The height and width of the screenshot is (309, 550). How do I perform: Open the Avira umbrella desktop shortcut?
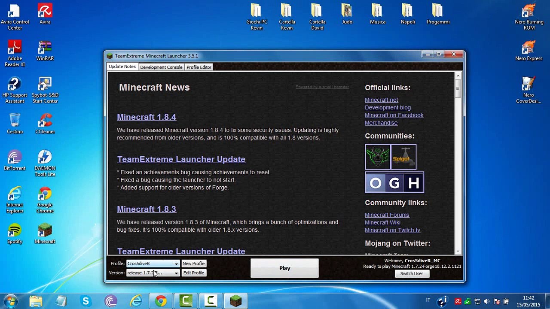point(45,15)
